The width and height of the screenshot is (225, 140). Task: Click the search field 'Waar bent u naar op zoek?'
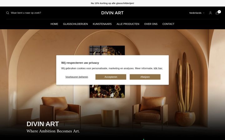click(26, 13)
